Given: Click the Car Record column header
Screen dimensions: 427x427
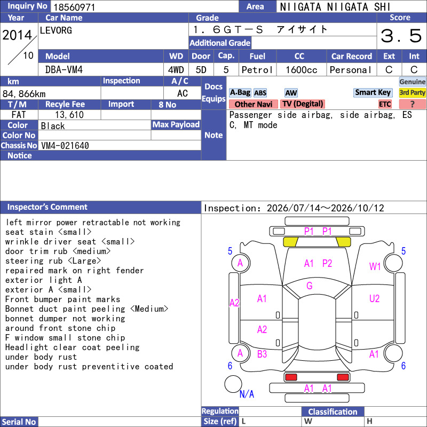Looking at the screenshot, I should tap(352, 56).
